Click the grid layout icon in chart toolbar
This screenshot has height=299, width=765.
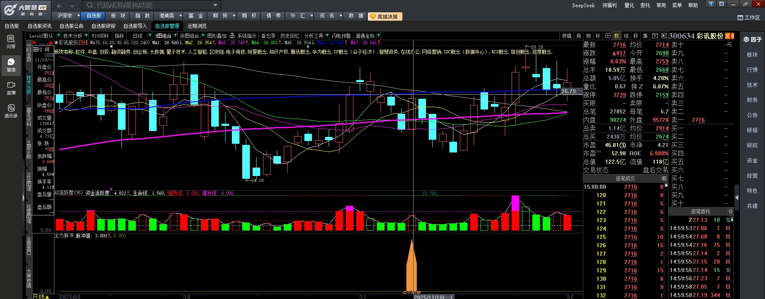[608, 36]
